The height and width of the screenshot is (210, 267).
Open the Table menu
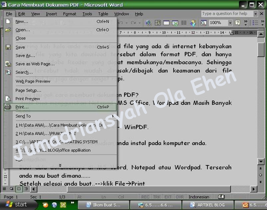(103, 14)
